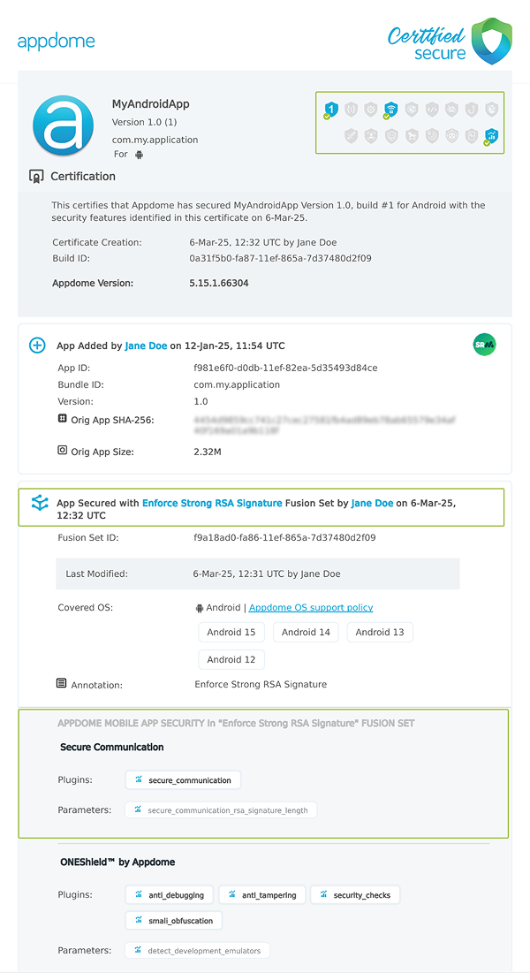This screenshot has height=980, width=530.
Task: Click the detect_development_emulators parameter chip
Action: click(x=196, y=950)
